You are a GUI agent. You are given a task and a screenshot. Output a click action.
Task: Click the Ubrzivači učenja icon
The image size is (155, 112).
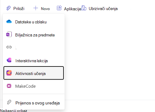tap(84, 8)
